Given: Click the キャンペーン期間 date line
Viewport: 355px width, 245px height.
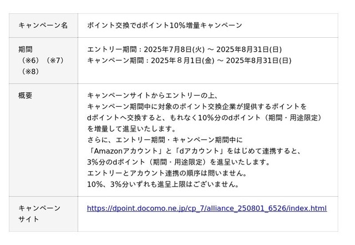Looking at the screenshot, I should pos(189,61).
